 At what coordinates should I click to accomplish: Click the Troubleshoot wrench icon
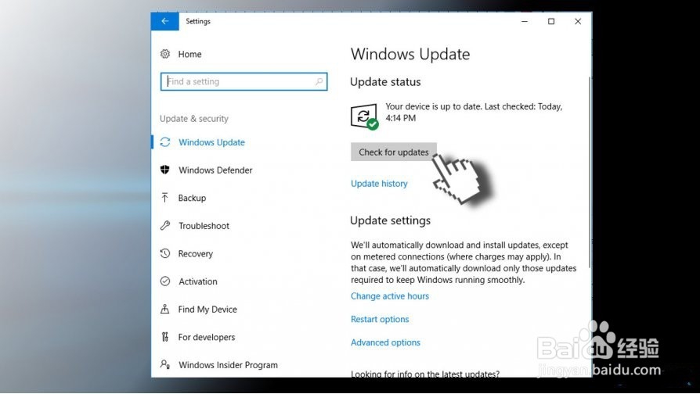tap(165, 225)
